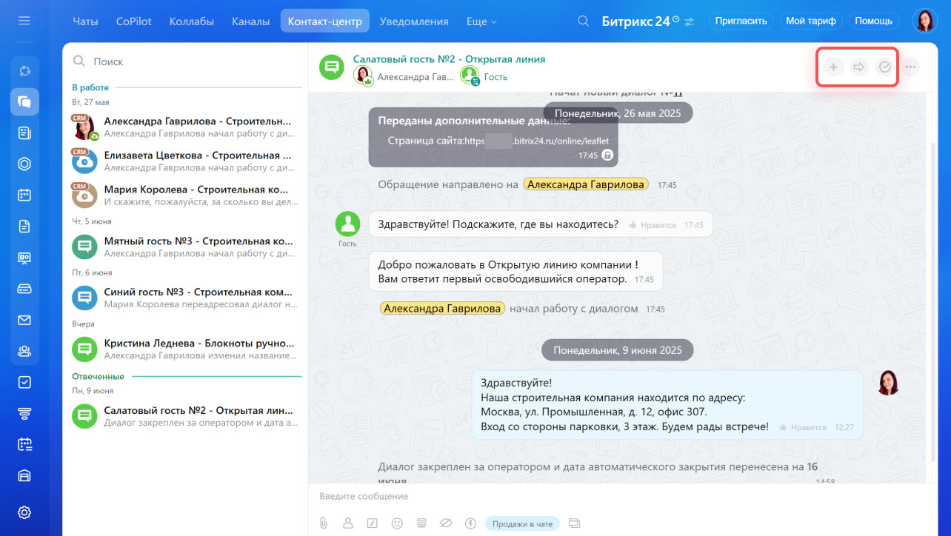Click the lightning quick actions icon
The height and width of the screenshot is (536, 951).
coord(470,523)
